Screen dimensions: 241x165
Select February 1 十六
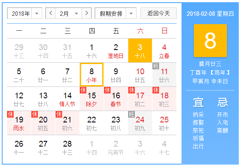(x=92, y=50)
